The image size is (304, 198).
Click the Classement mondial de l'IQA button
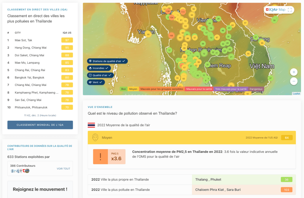40,125
